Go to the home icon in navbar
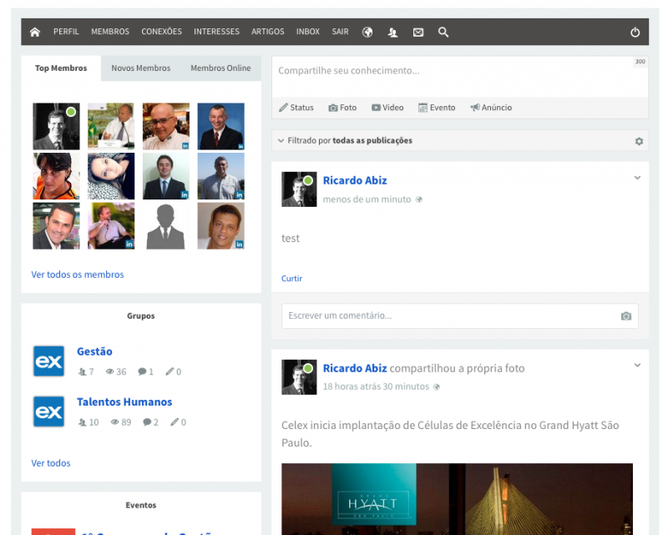The width and height of the screenshot is (668, 535). (35, 32)
